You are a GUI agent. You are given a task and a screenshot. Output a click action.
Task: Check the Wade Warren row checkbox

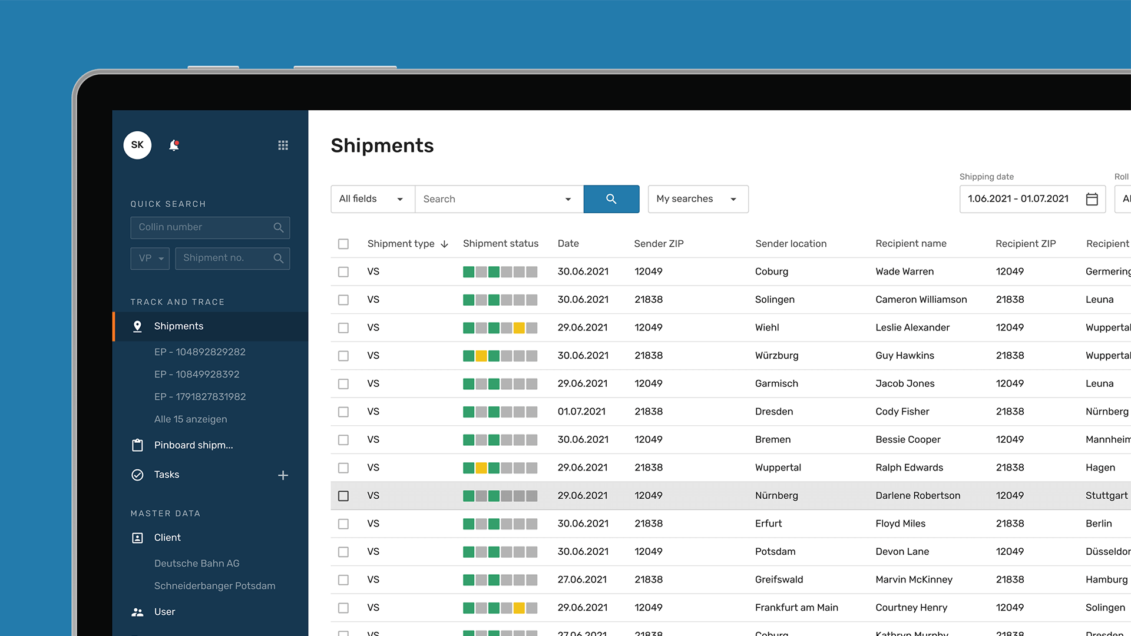pyautogui.click(x=343, y=272)
